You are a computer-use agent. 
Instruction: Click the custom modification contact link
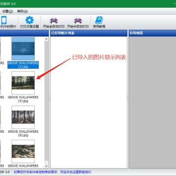click(52, 172)
